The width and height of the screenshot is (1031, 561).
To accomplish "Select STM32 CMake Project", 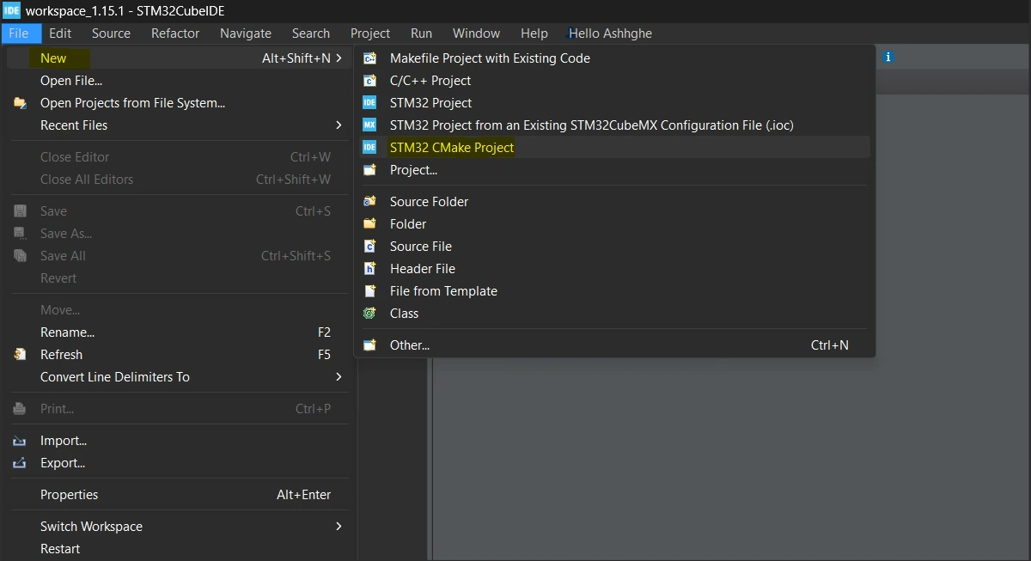I will (614, 148).
